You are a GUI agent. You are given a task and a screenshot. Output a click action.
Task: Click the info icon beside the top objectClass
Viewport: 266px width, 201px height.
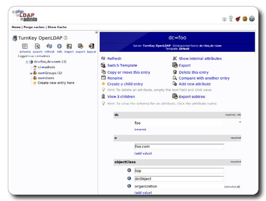[x=129, y=170]
